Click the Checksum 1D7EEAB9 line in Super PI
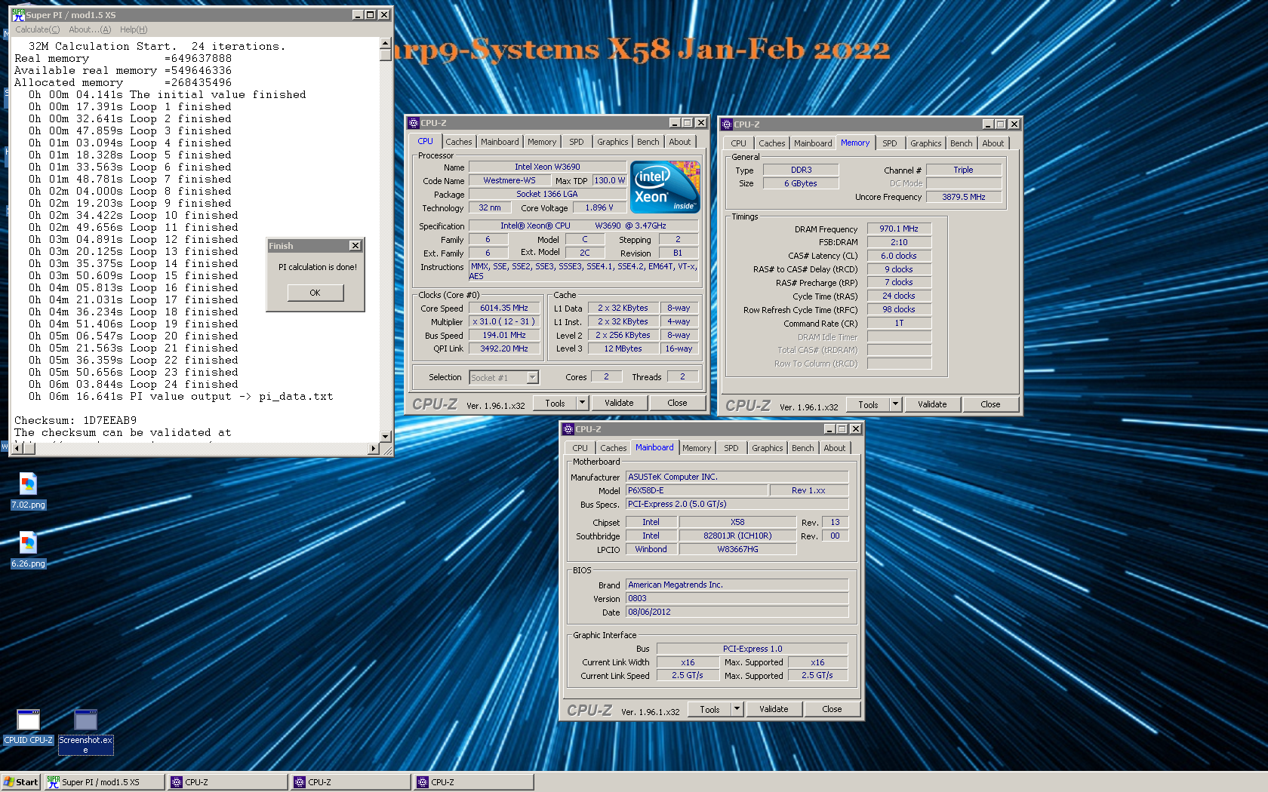Screen dimensions: 1268x792 click(x=75, y=421)
